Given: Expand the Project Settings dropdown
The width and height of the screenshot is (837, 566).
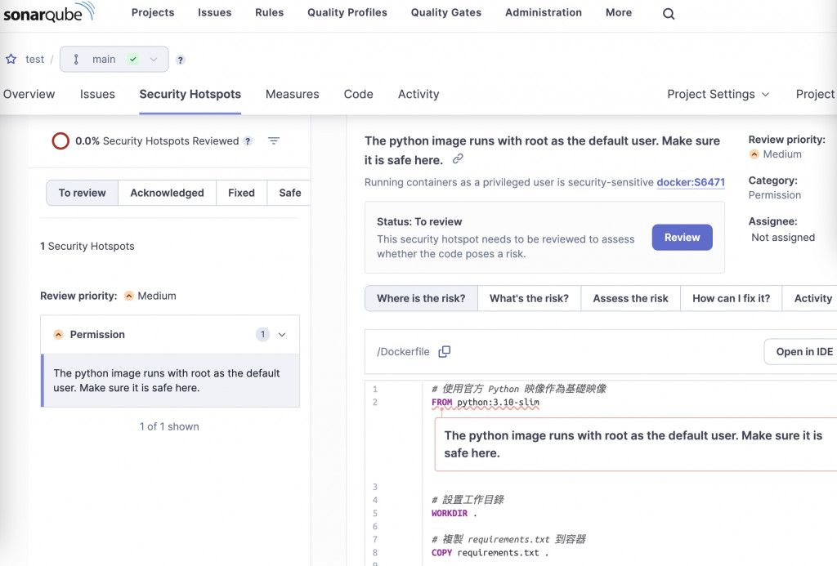Looking at the screenshot, I should coord(718,95).
